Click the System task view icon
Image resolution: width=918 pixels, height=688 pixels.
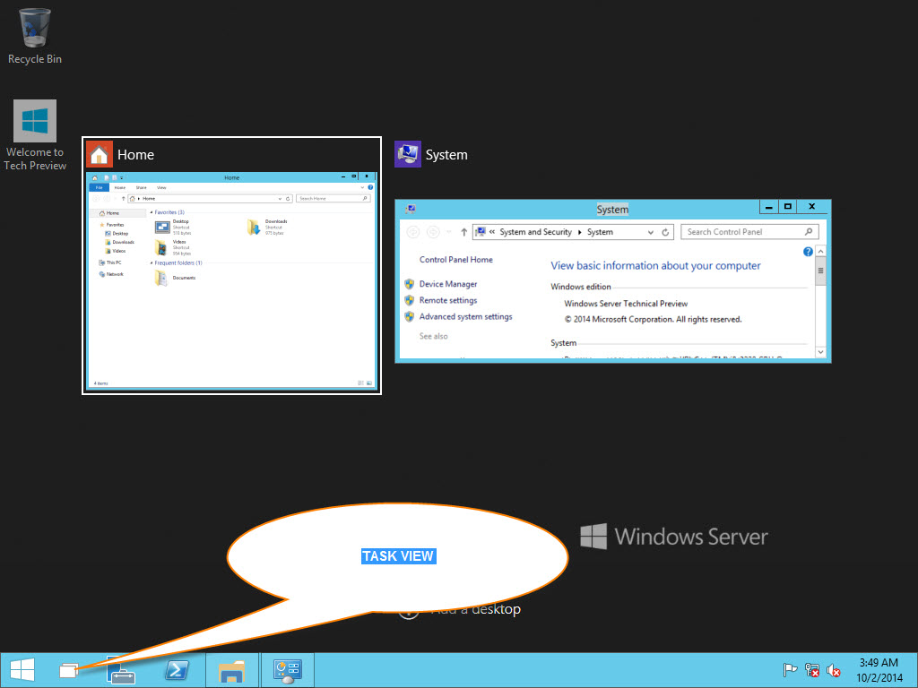point(408,154)
